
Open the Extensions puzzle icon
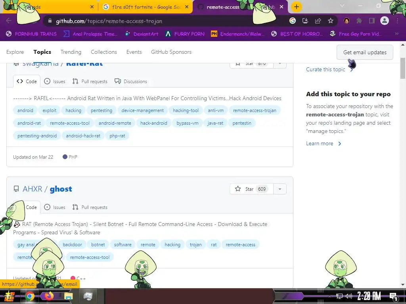click(359, 21)
